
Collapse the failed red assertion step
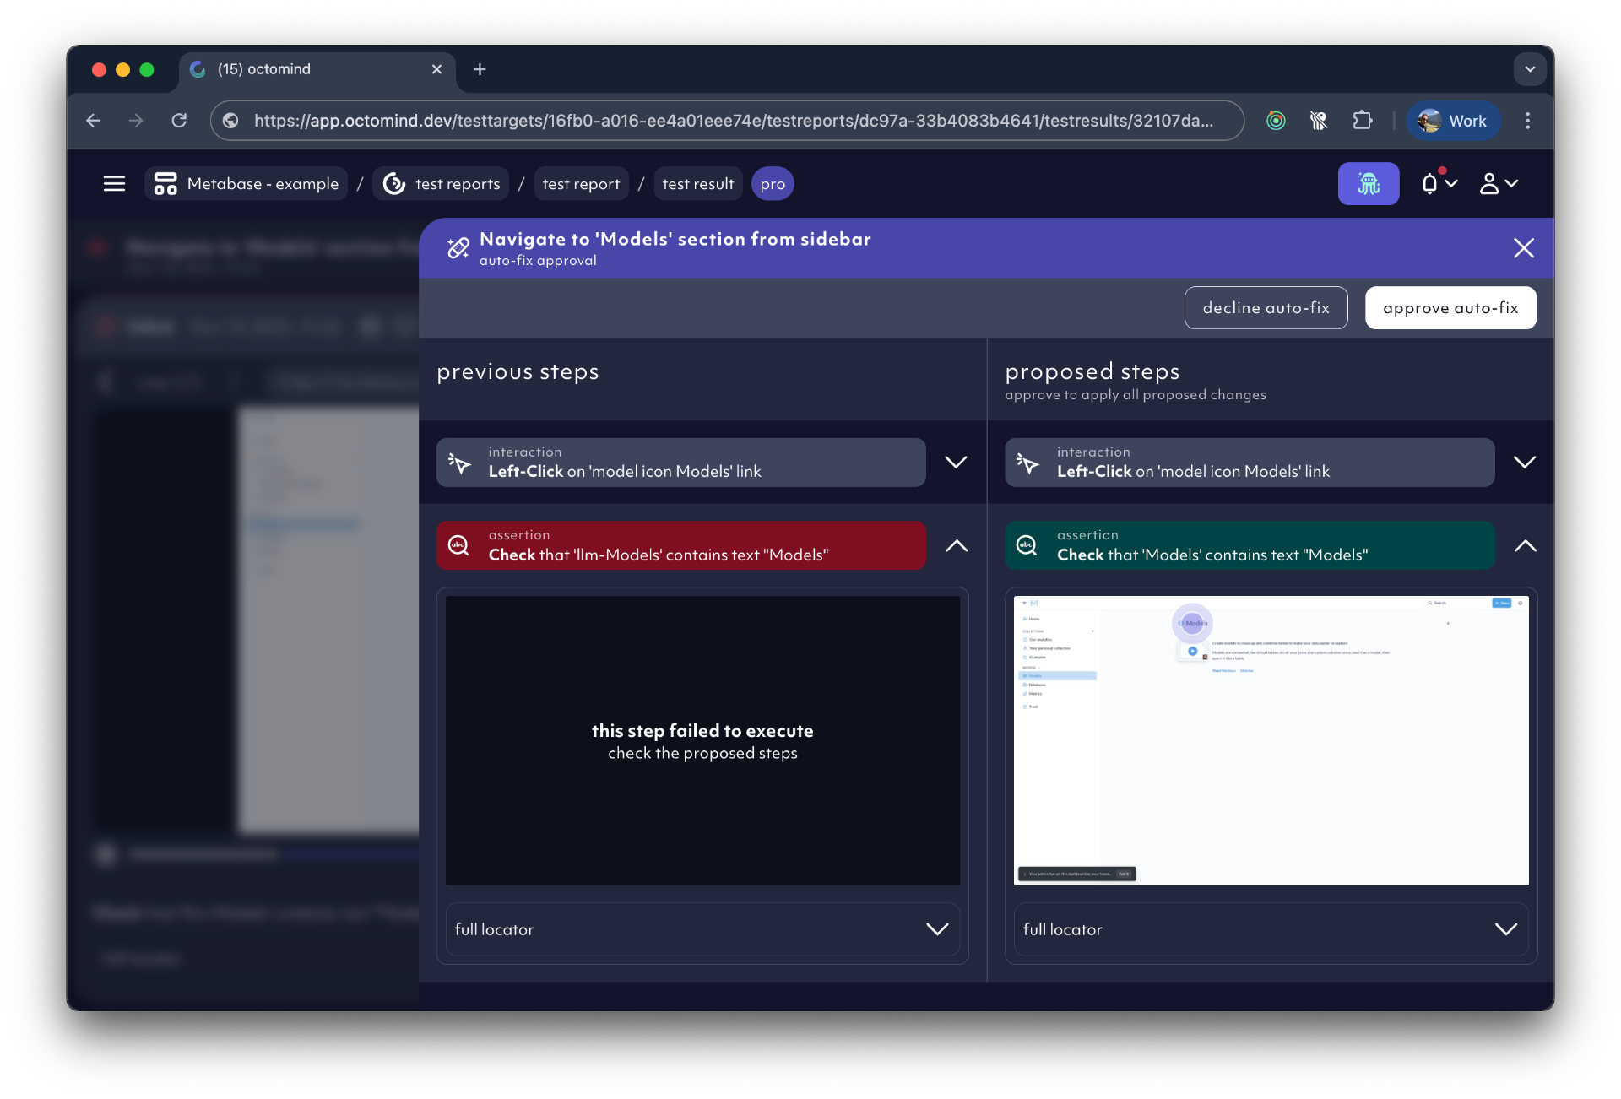pos(956,545)
